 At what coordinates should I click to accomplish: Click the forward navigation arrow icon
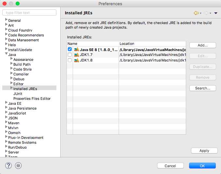[206, 13]
